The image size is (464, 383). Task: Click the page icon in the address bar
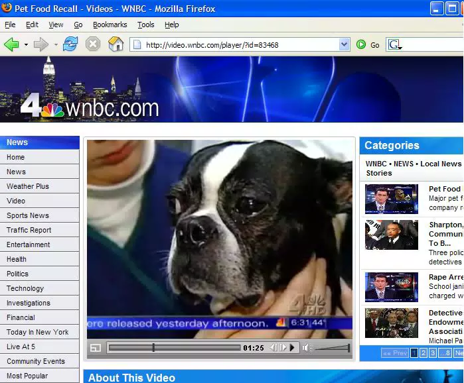click(x=137, y=45)
